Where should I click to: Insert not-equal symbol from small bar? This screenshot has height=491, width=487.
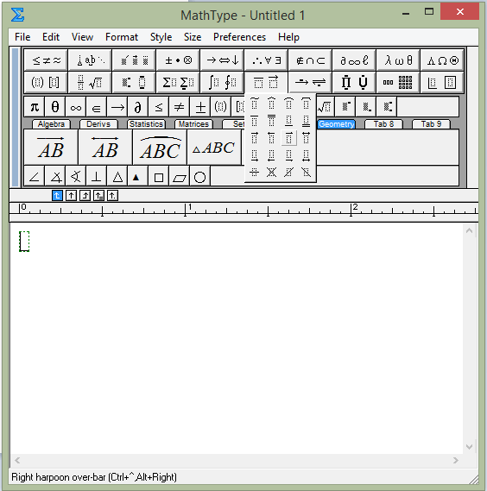coord(179,107)
